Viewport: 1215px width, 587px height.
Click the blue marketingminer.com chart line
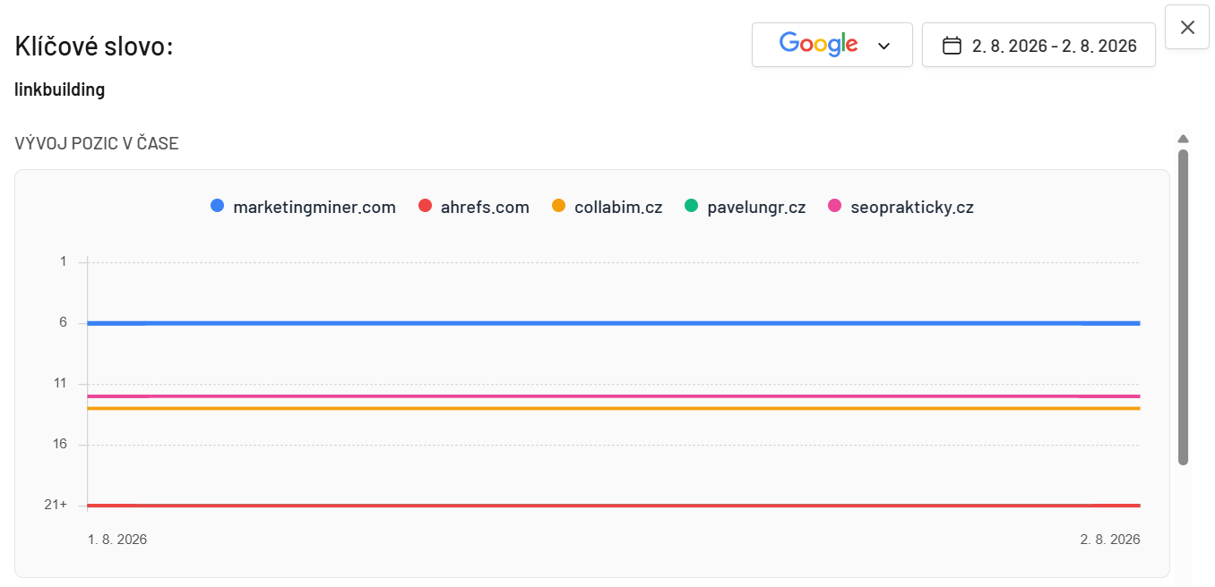pos(614,323)
